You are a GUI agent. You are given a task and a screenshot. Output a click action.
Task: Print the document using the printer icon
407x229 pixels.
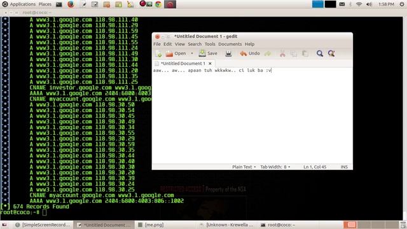(228, 53)
